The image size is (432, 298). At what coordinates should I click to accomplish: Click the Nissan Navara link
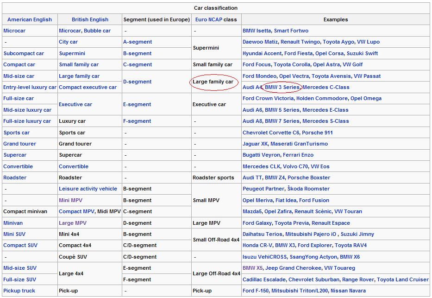coord(348,291)
